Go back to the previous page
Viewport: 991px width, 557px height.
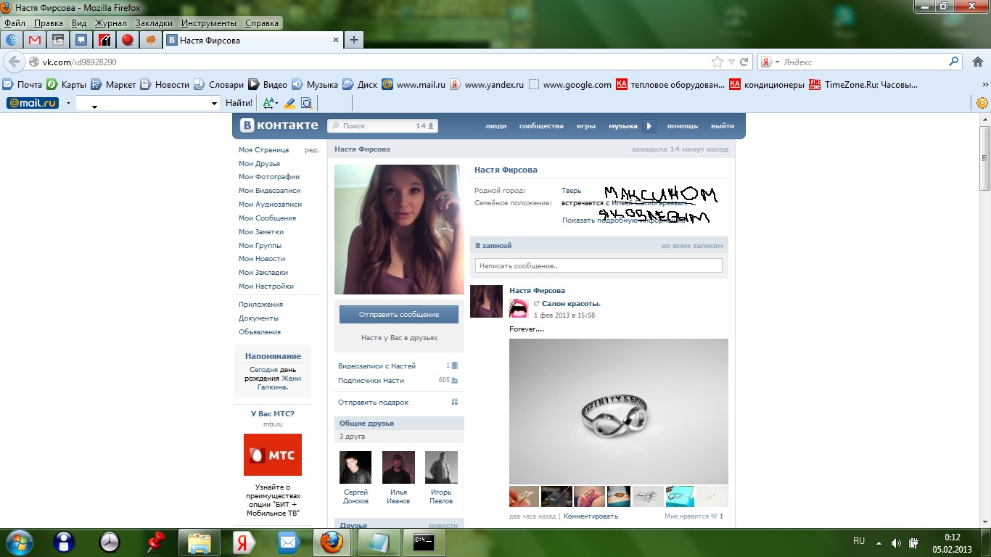pyautogui.click(x=14, y=62)
